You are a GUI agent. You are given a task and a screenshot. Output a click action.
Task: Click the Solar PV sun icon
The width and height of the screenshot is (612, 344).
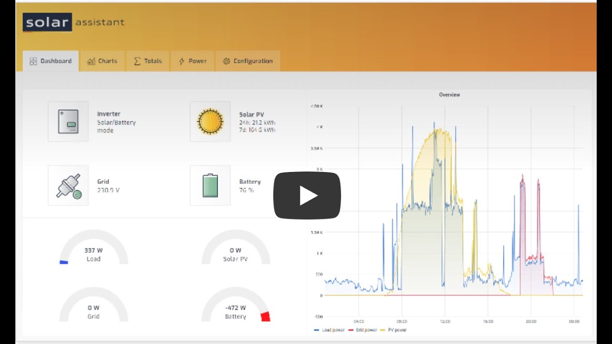click(x=210, y=121)
